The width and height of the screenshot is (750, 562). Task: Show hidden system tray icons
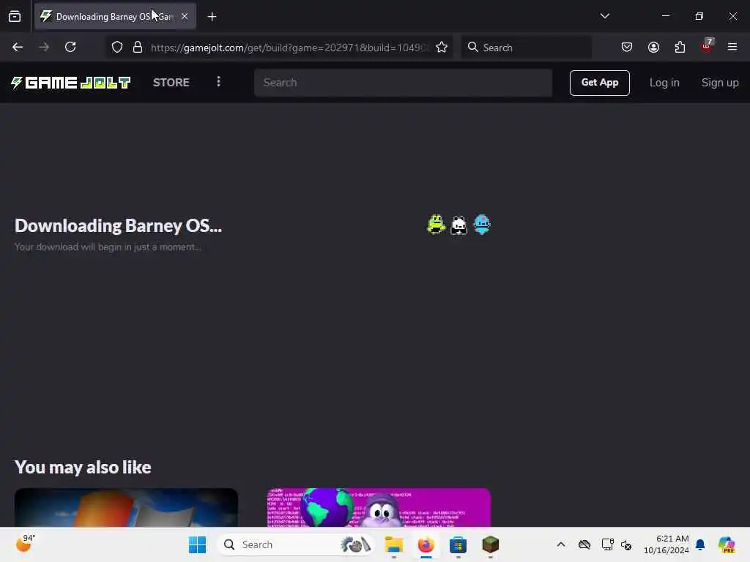point(561,544)
